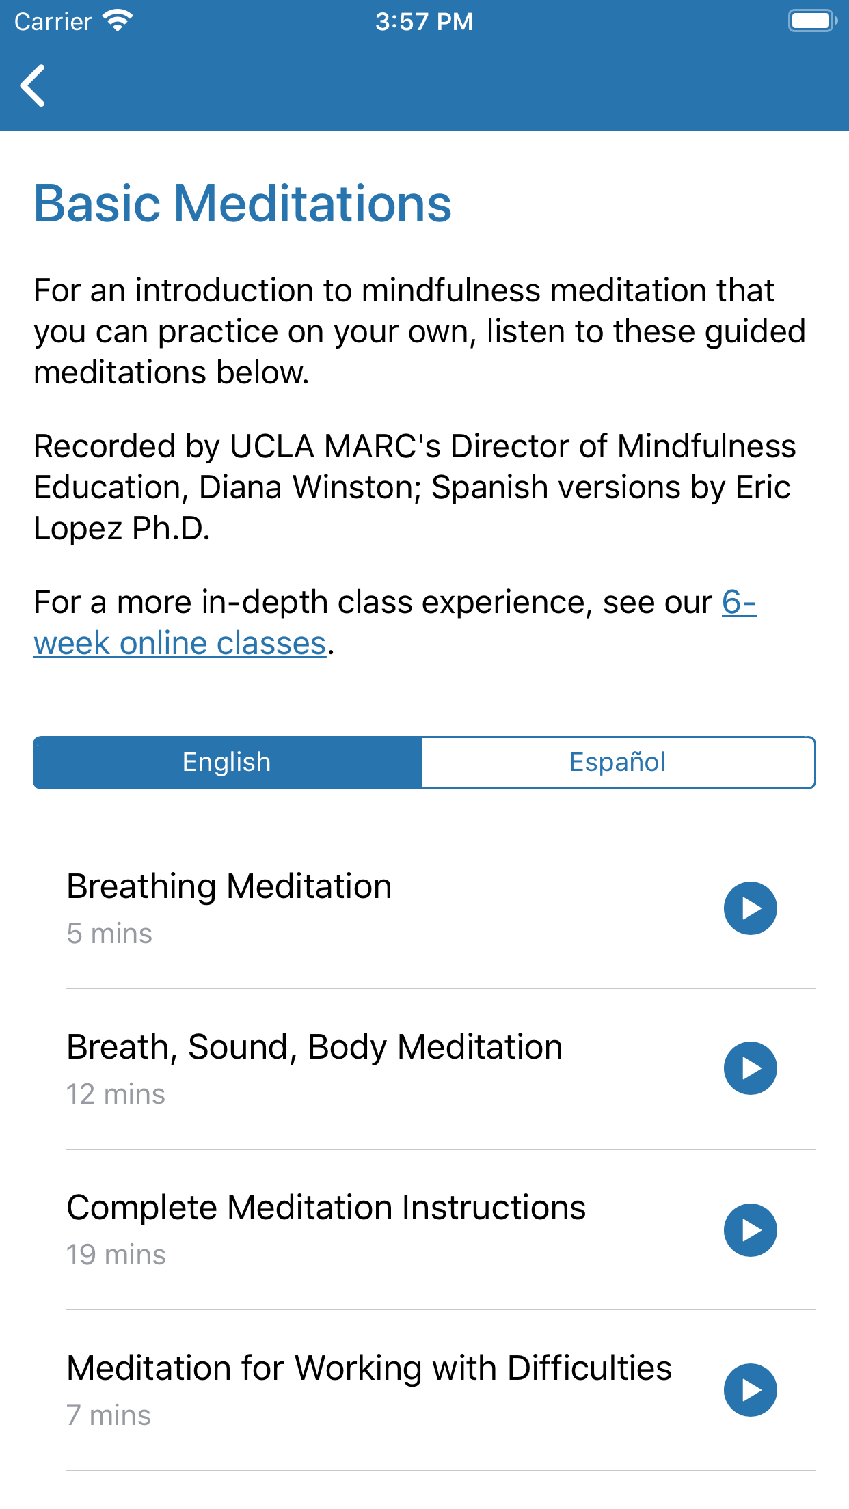The height and width of the screenshot is (1509, 849).
Task: Tap the 12 mins duration label
Action: pos(116,1094)
